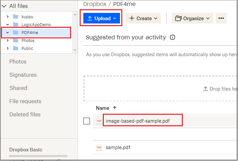Expand the kuppu folder arrow
Image resolution: width=238 pixels, height=161 pixels.
click(8, 17)
